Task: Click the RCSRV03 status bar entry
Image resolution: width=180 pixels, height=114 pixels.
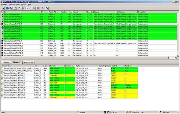Action: (x=114, y=112)
